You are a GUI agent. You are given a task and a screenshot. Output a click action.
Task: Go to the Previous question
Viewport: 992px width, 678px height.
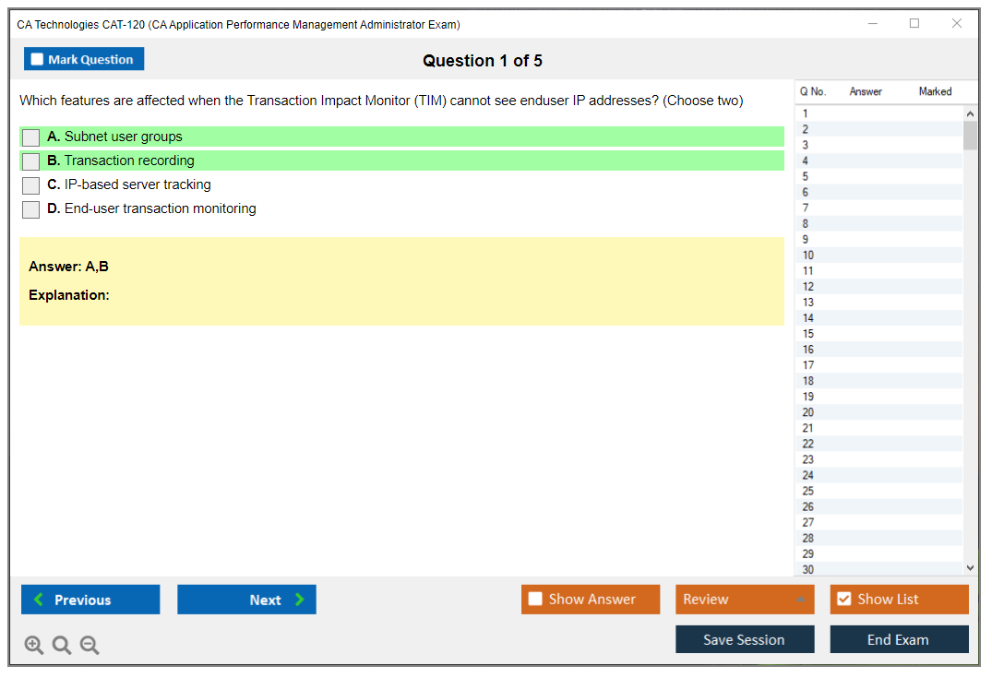90,600
